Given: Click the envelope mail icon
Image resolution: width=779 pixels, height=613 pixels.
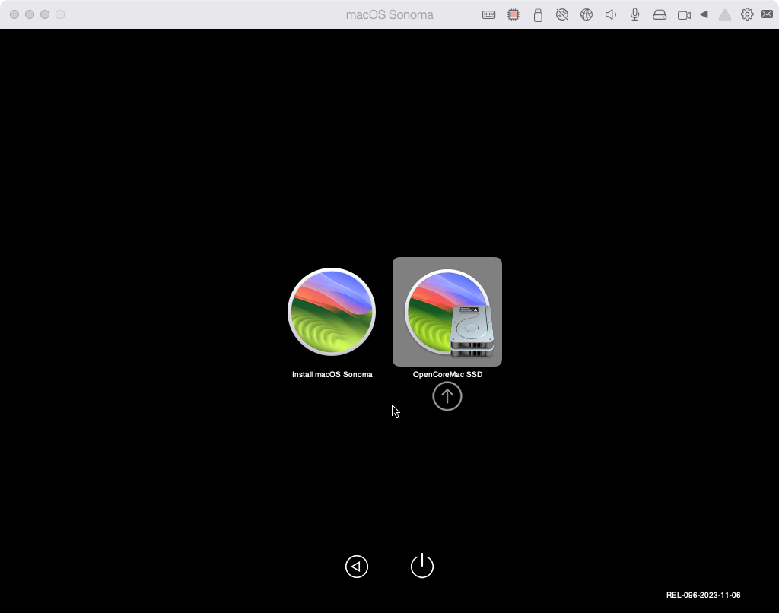Looking at the screenshot, I should point(767,14).
